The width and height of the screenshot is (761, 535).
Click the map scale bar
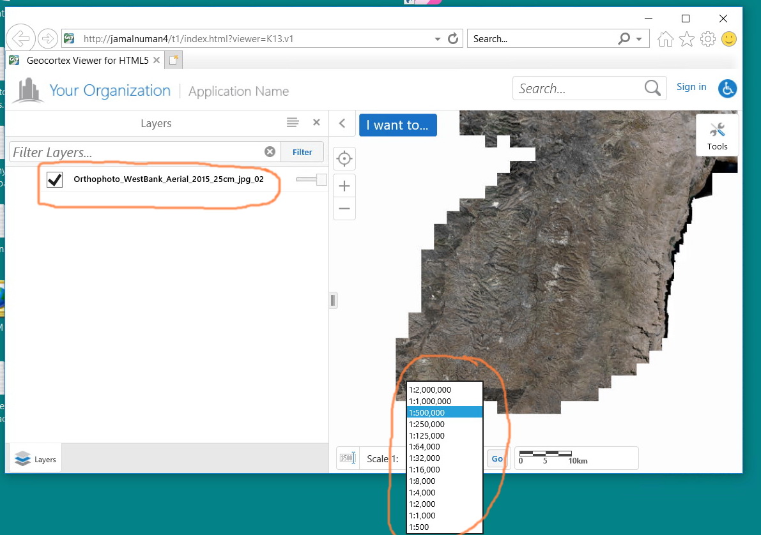[576, 458]
